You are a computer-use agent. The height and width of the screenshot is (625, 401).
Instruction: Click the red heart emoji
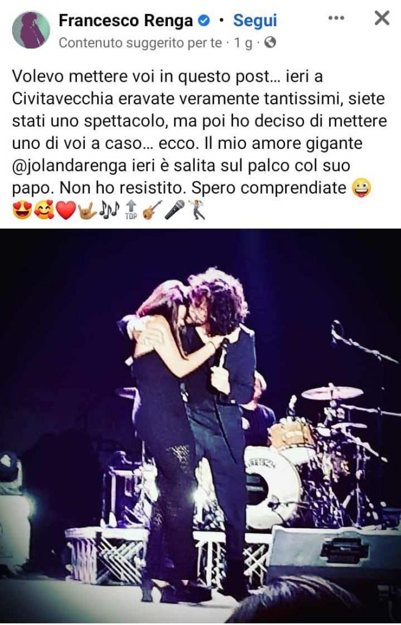click(66, 211)
